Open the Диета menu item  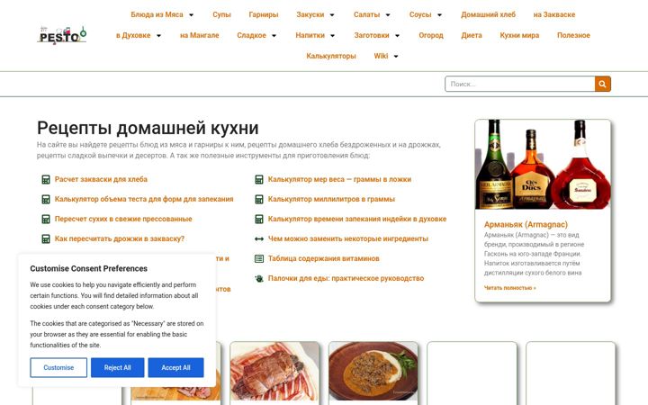point(472,35)
